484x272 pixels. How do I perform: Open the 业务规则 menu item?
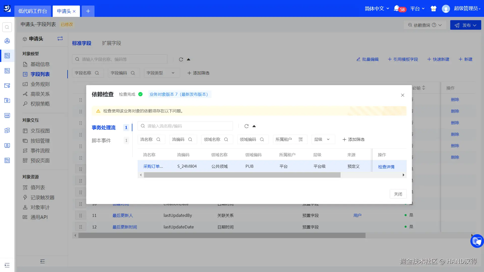click(40, 84)
